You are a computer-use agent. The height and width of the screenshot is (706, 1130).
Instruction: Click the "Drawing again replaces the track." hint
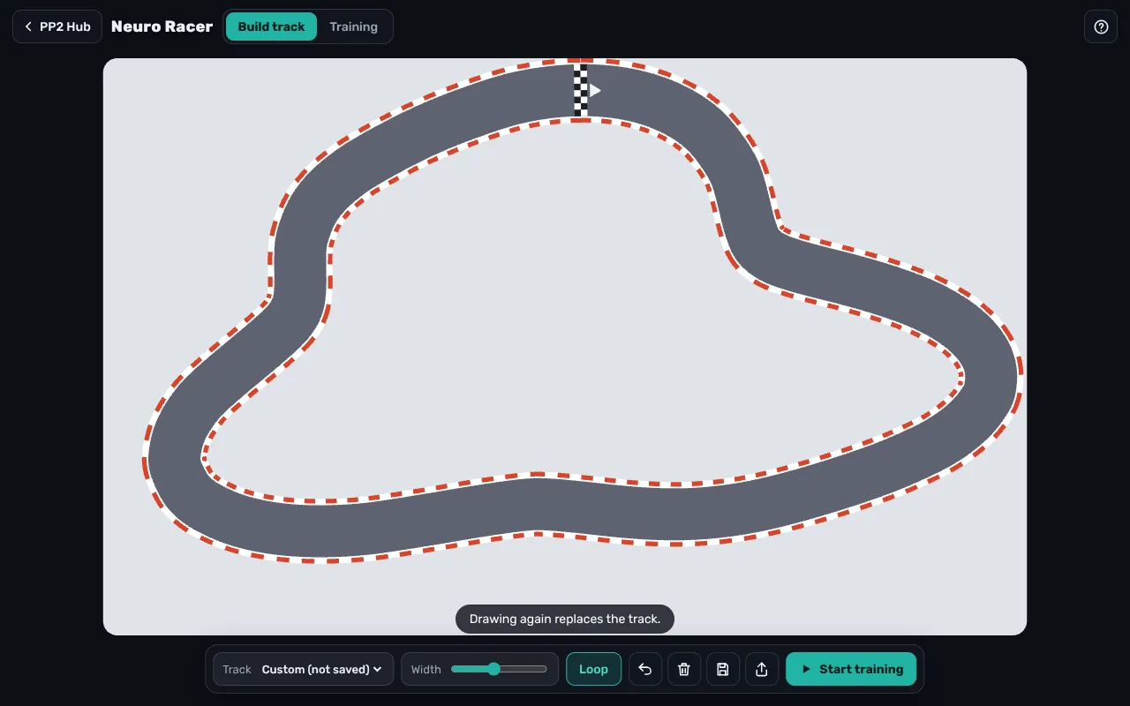pos(565,619)
